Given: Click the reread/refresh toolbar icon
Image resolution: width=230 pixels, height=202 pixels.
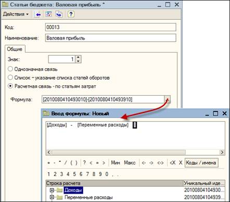Looking at the screenshot, I should click(48, 14).
